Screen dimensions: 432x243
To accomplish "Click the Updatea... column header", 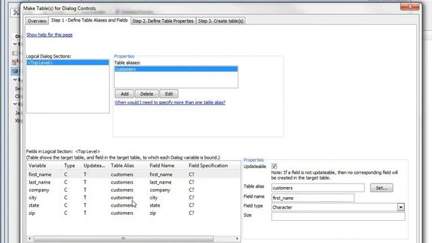I will (x=94, y=165).
